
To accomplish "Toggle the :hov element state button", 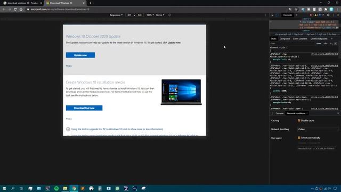I will [319, 44].
